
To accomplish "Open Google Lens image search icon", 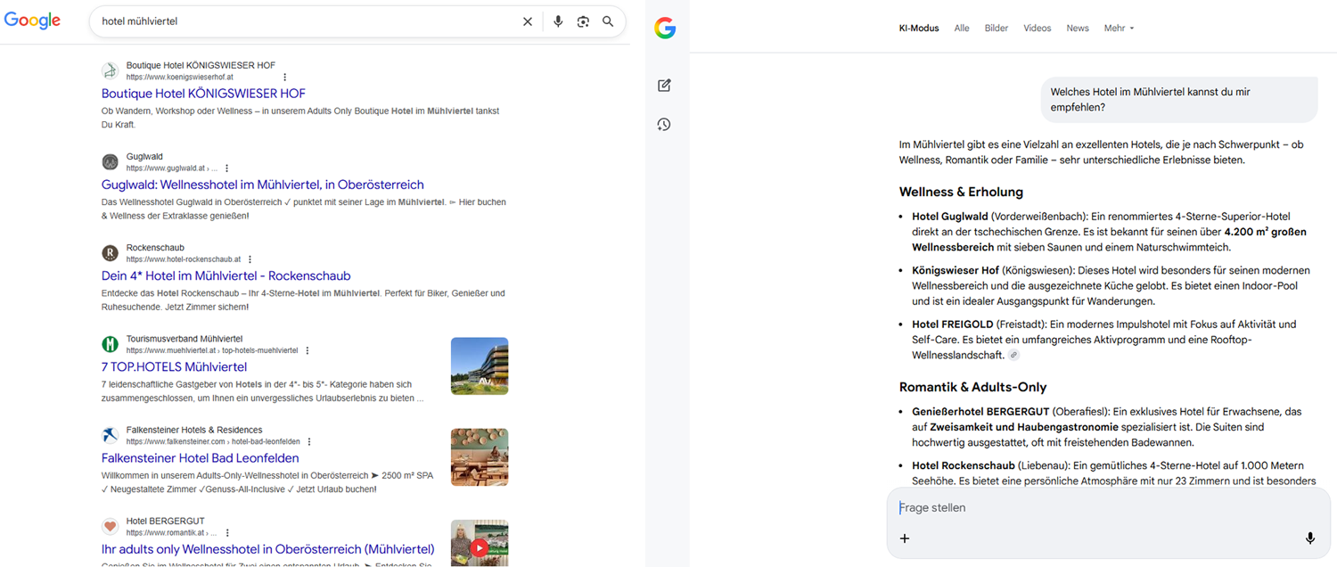I will (583, 21).
